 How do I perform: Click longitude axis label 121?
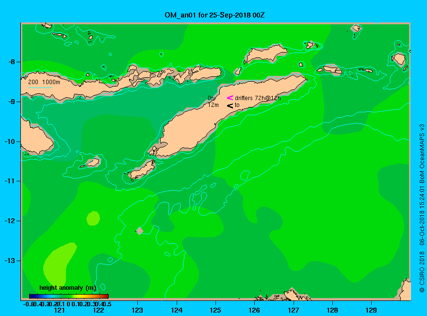pos(59,310)
